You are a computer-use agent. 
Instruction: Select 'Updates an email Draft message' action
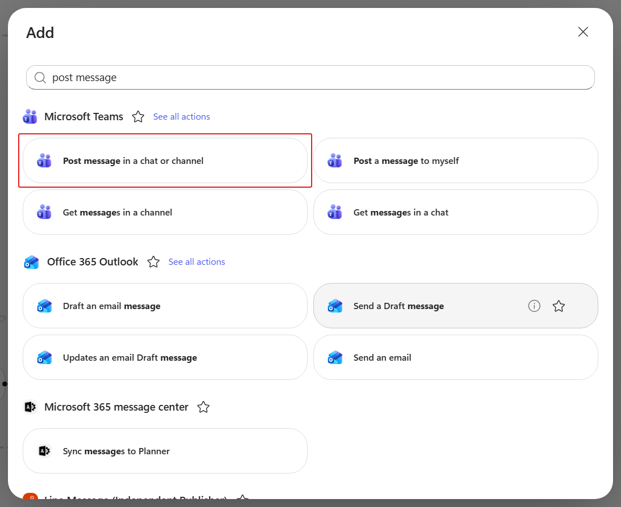(165, 358)
